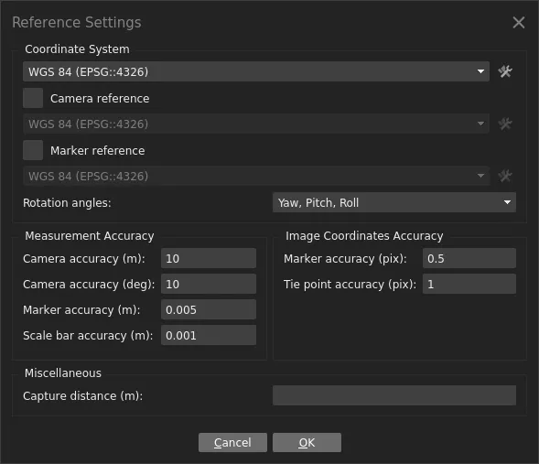Viewport: 539px width, 464px height.
Task: Open the main WGS 84 coordinate system dropdown
Action: (x=256, y=71)
